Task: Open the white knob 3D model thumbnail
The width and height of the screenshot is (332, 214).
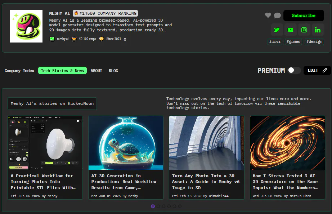Action: pos(45,143)
